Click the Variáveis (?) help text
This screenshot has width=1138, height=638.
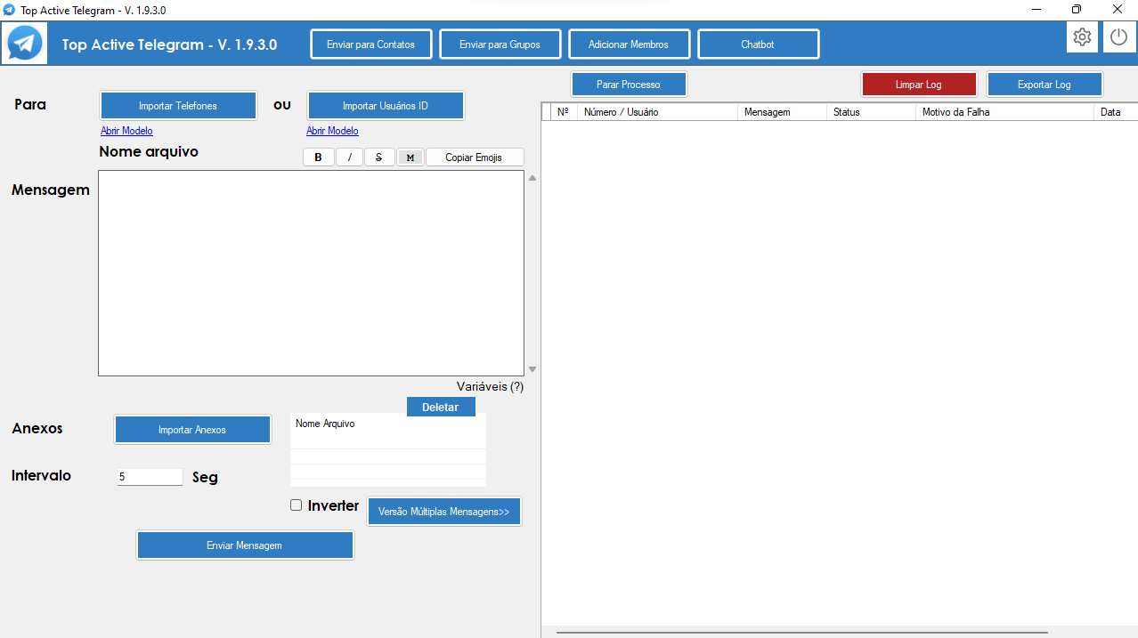click(490, 387)
